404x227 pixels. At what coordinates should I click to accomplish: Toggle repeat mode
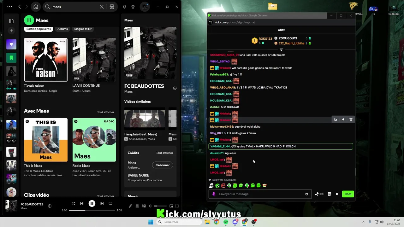(x=110, y=203)
